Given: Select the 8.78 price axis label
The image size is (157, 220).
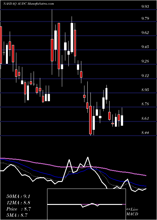Looking at the screenshot, I should [x=145, y=104].
